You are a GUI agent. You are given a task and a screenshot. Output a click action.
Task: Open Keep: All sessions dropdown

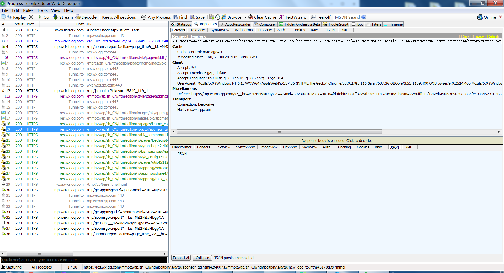tap(121, 17)
